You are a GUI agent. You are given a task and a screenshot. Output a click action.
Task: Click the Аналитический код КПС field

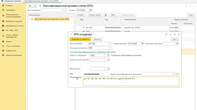point(97,60)
